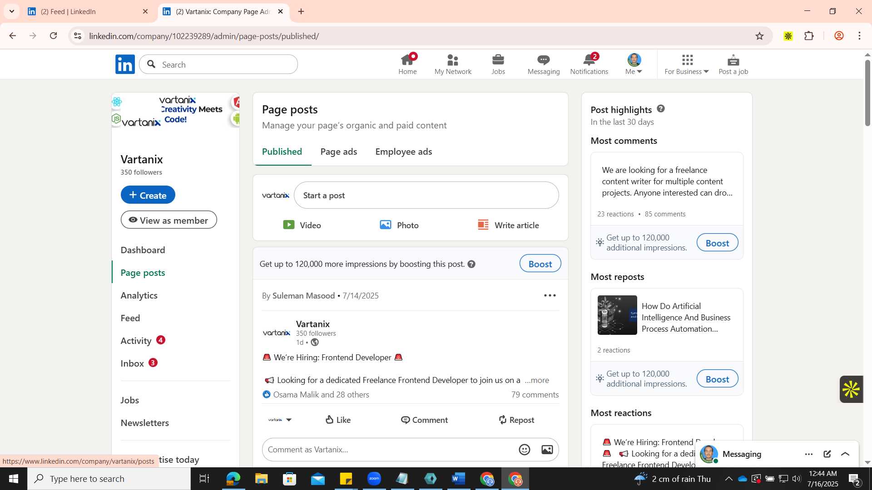The image size is (872, 490).
Task: Click Post a job icon
Action: pos(733,64)
